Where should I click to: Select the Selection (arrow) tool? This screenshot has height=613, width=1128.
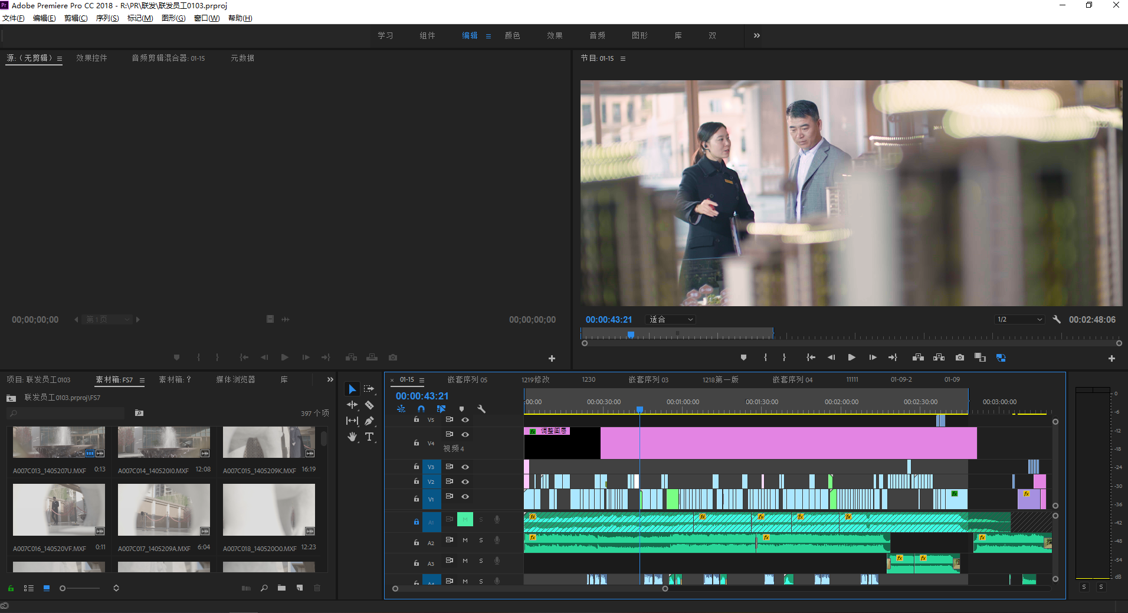point(352,389)
